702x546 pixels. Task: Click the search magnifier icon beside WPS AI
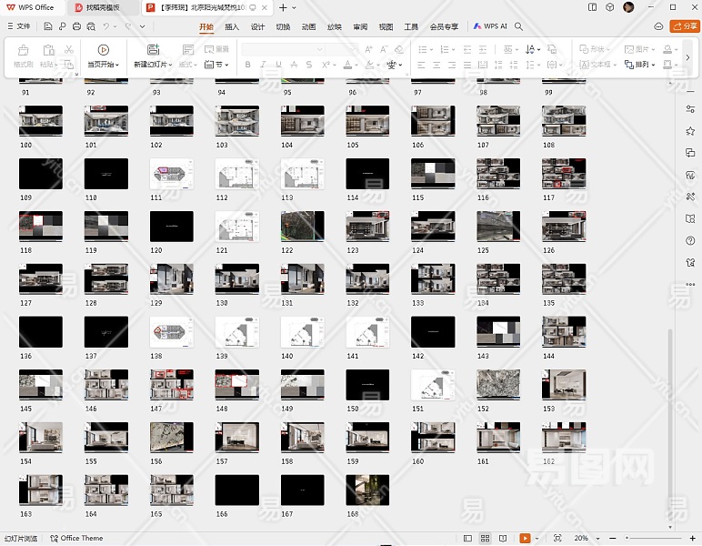pyautogui.click(x=519, y=27)
